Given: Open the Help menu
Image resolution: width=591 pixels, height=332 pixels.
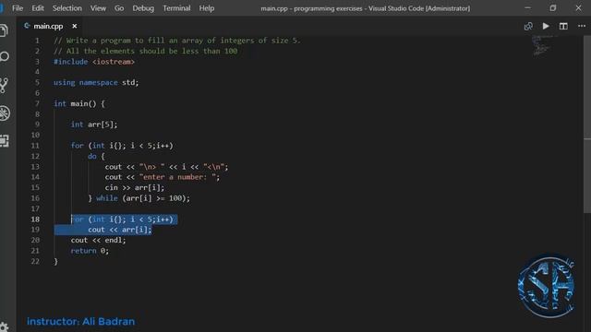Looking at the screenshot, I should [207, 8].
